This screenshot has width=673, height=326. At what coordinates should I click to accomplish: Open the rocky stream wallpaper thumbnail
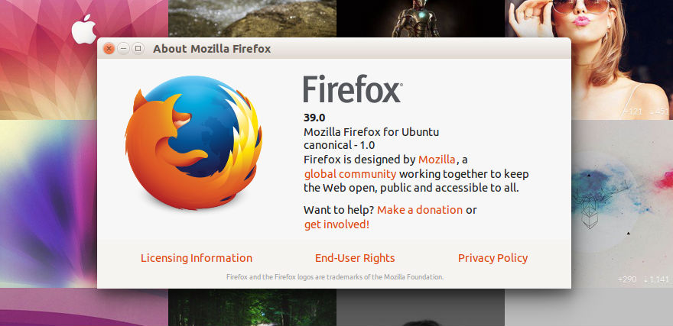[252, 18]
